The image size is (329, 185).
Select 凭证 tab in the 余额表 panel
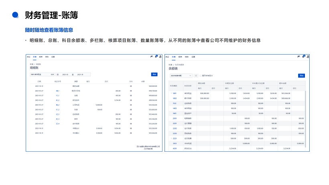tap(167, 57)
